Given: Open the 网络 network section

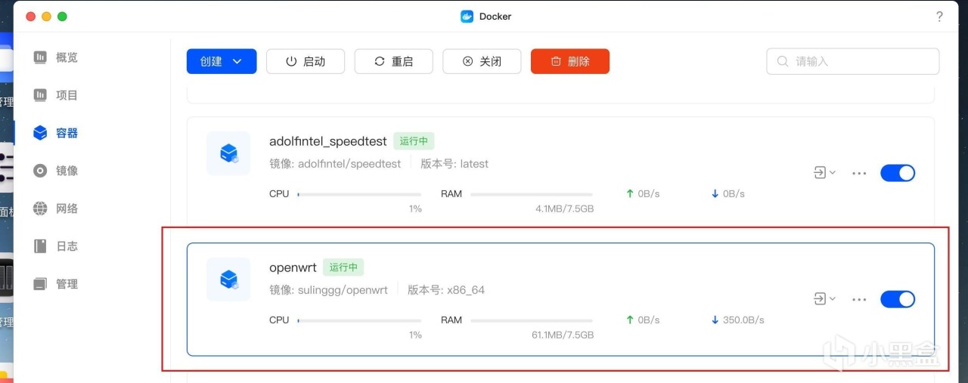Looking at the screenshot, I should tap(55, 208).
